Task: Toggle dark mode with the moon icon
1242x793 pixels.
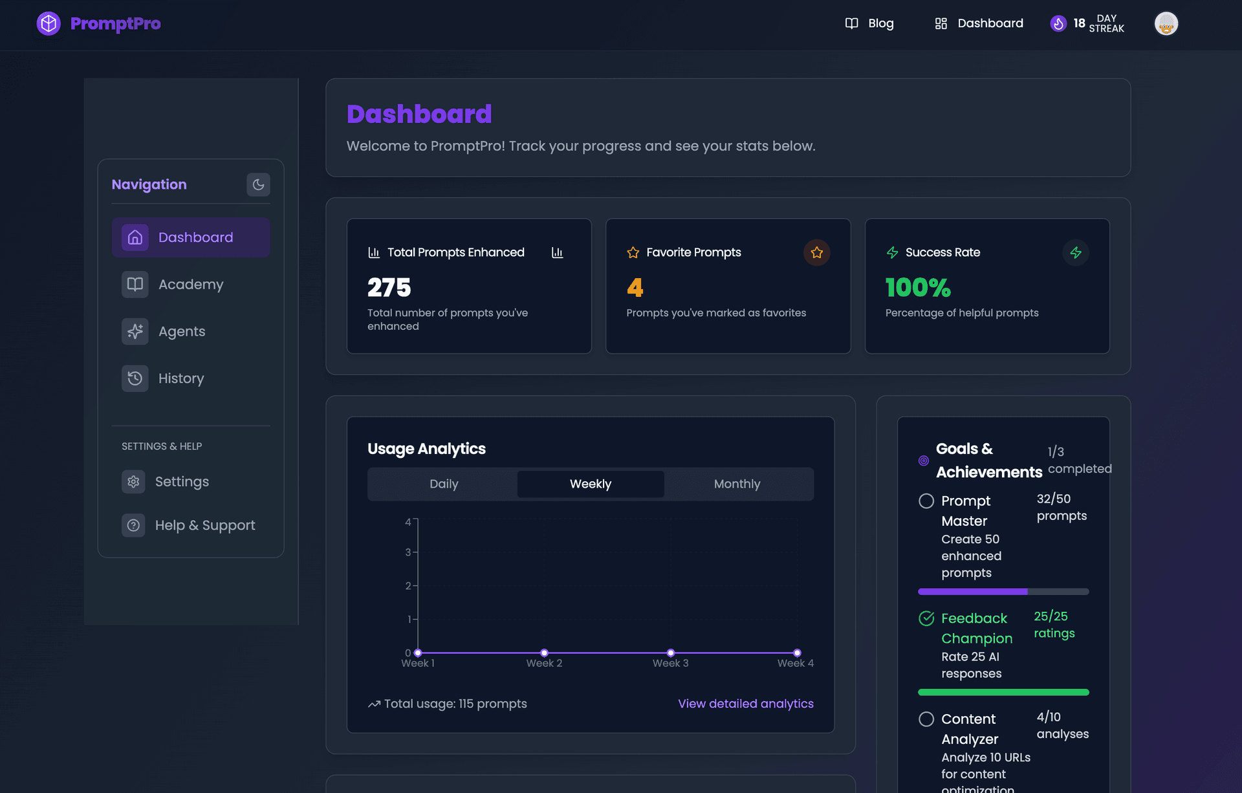Action: click(258, 184)
